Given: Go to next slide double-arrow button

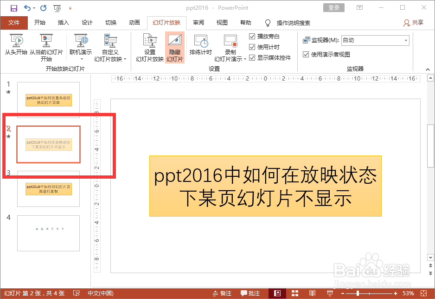Looking at the screenshot, I should (x=430, y=273).
